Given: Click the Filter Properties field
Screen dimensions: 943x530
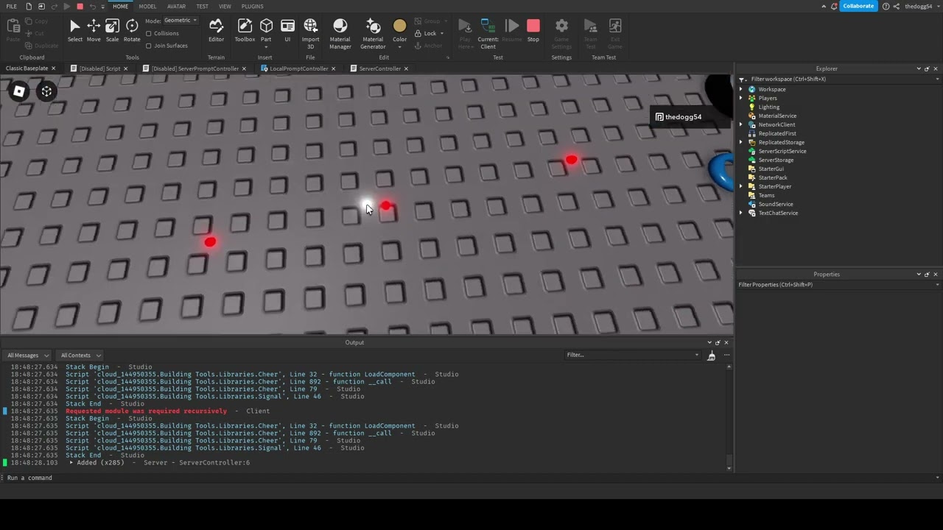Looking at the screenshot, I should tap(839, 285).
